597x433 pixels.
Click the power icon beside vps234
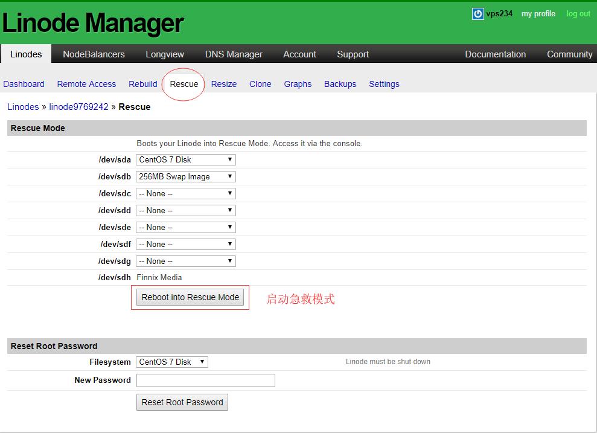pos(477,13)
